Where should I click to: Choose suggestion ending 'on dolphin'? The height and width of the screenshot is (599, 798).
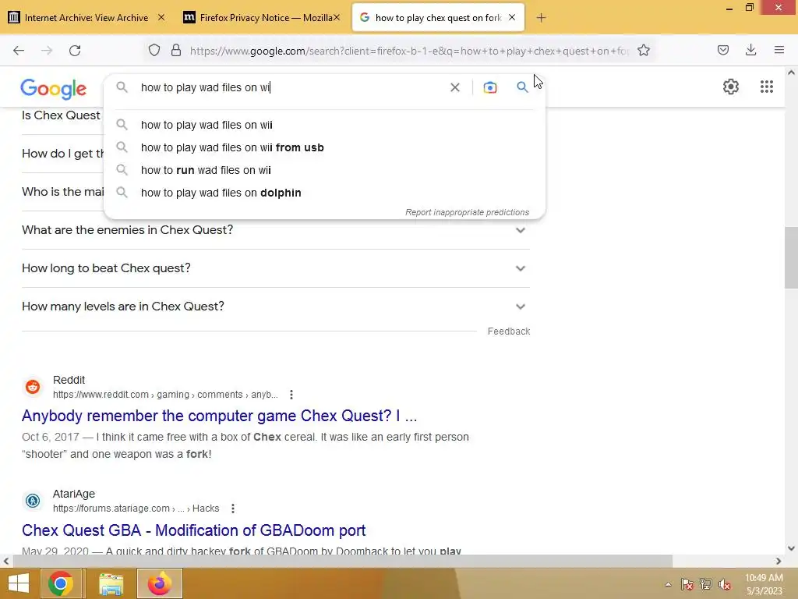tap(324, 193)
